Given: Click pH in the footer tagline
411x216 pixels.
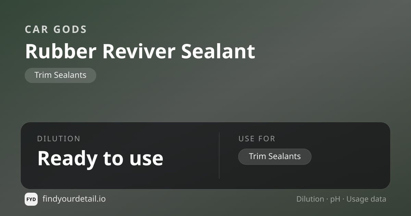Looking at the screenshot, I should click(x=335, y=200).
